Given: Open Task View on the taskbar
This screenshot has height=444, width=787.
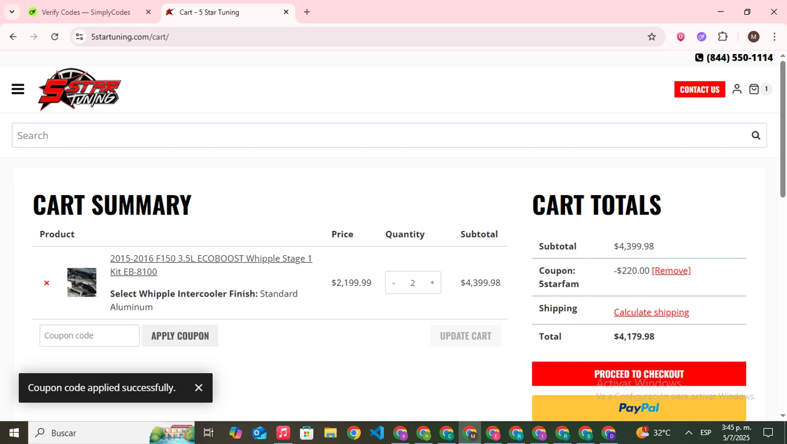Looking at the screenshot, I should click(208, 433).
